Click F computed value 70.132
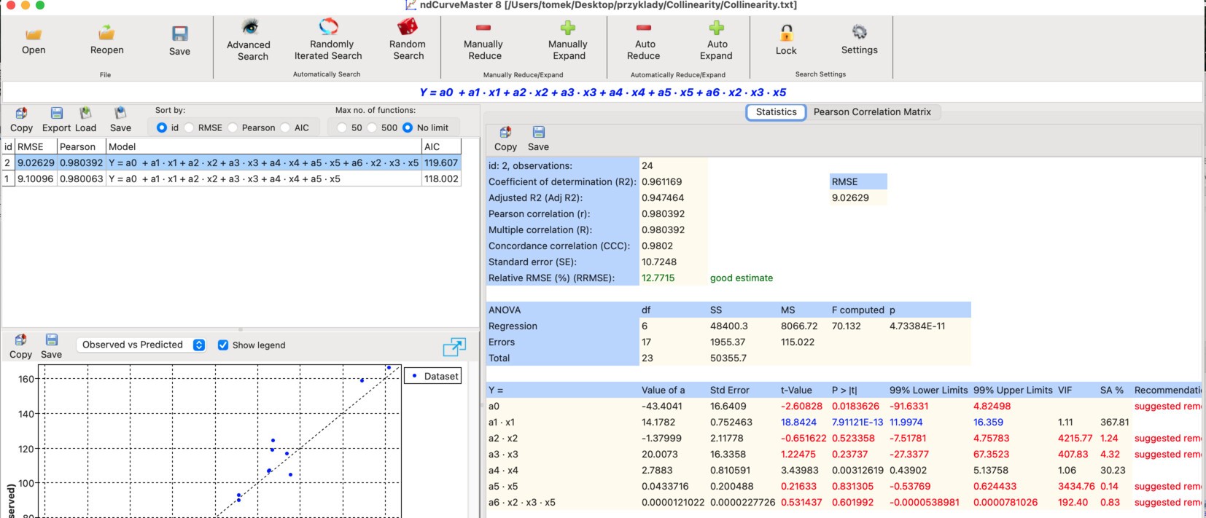 tap(846, 326)
